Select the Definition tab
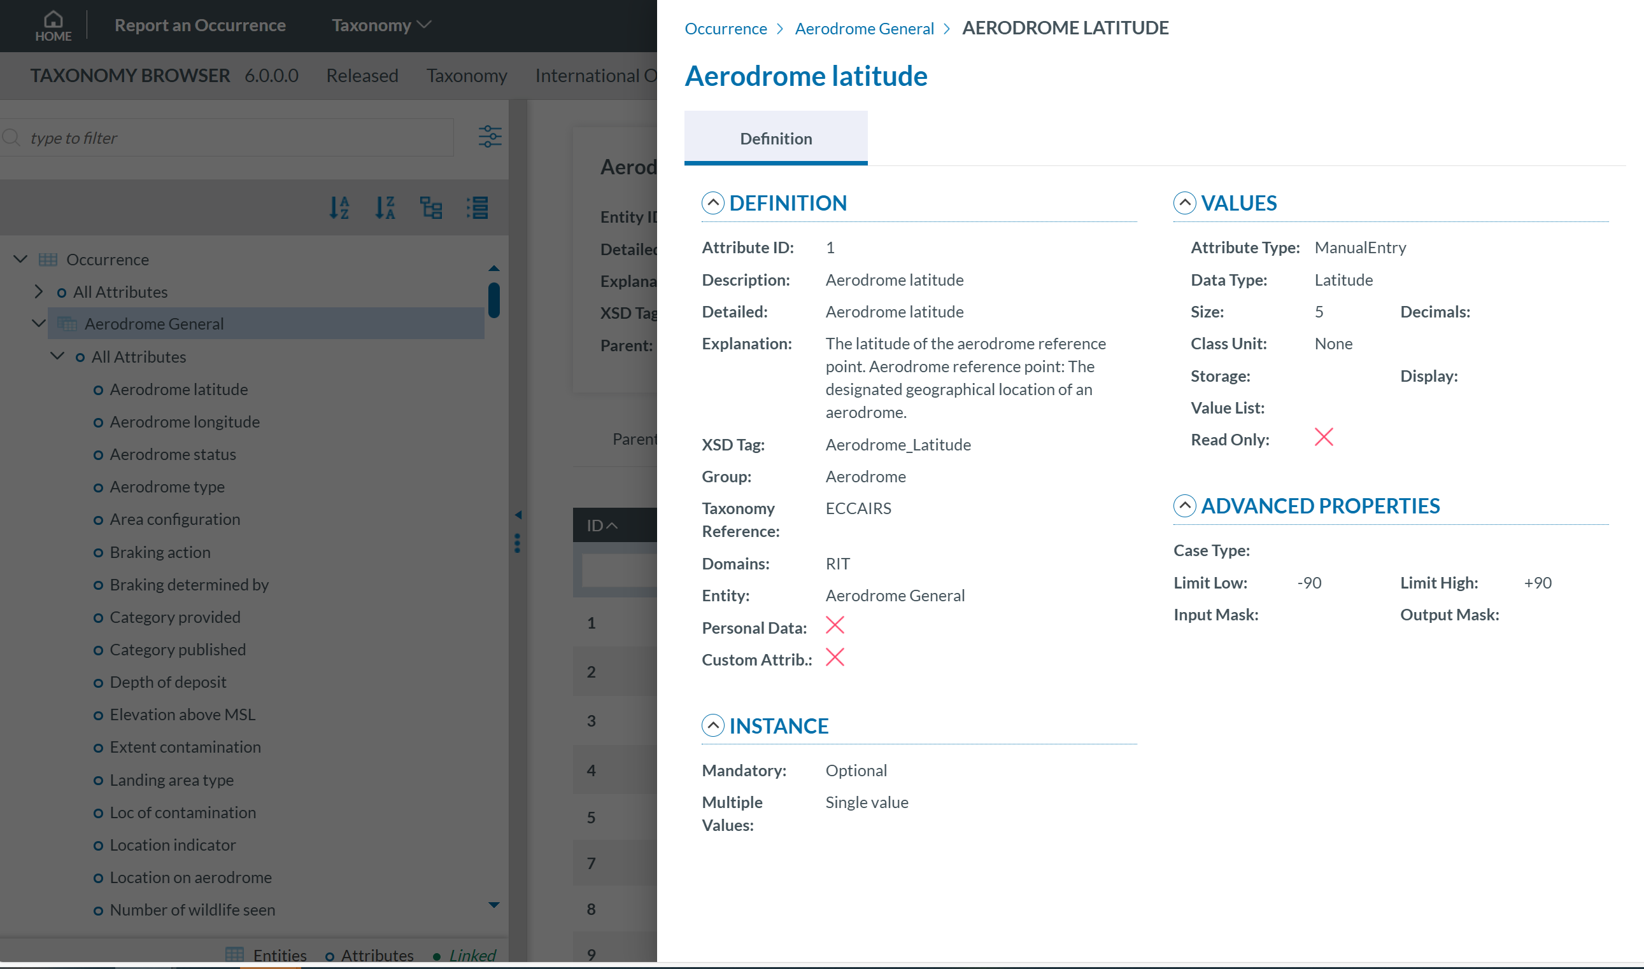 coord(776,139)
